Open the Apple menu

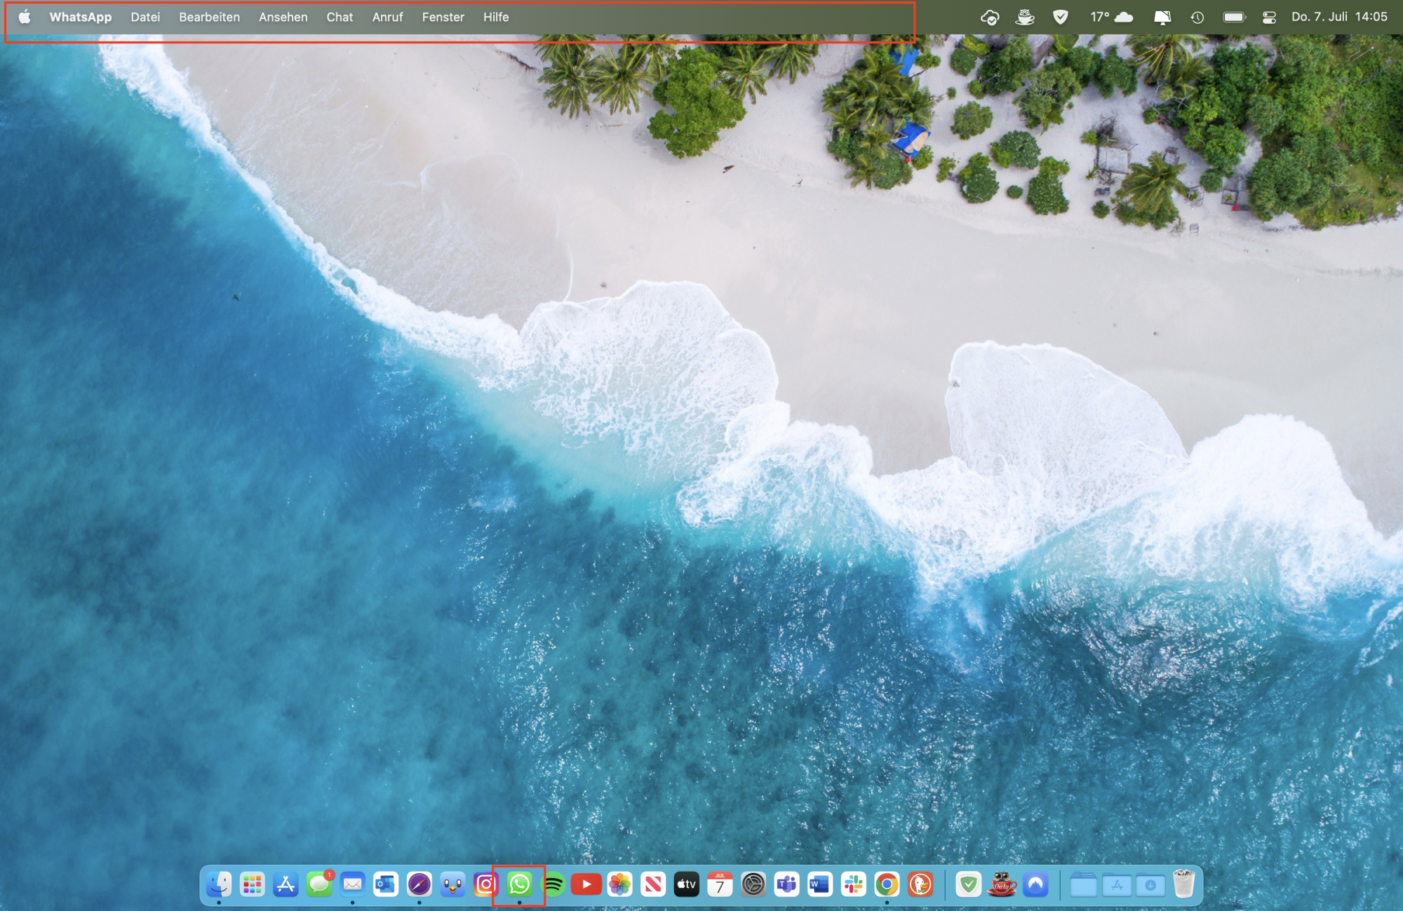(x=25, y=17)
